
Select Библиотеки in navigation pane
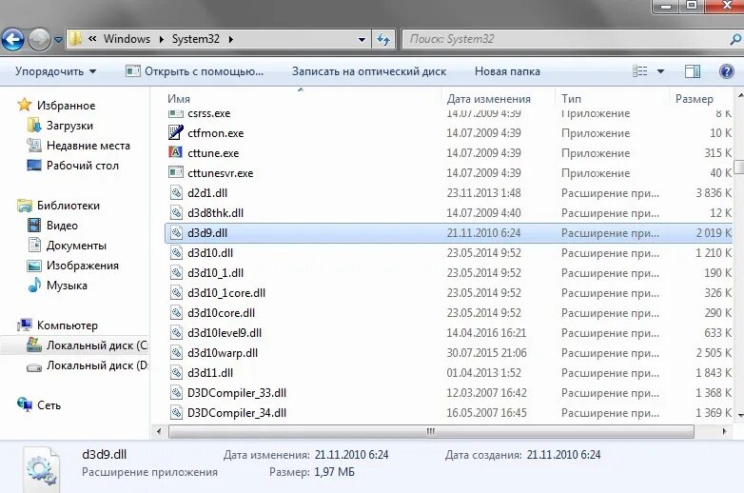69,206
